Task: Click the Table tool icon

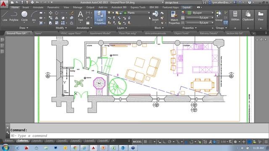Action: 88,23
